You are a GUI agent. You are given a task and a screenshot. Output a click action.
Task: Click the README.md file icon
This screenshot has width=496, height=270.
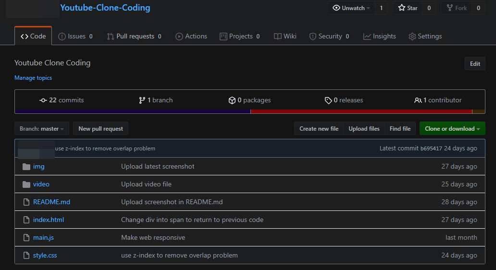click(26, 202)
